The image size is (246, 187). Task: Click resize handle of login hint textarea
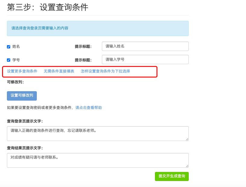187,139
